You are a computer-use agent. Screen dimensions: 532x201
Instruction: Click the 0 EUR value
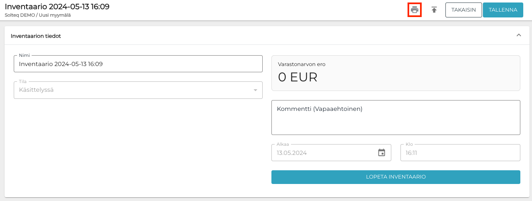297,77
